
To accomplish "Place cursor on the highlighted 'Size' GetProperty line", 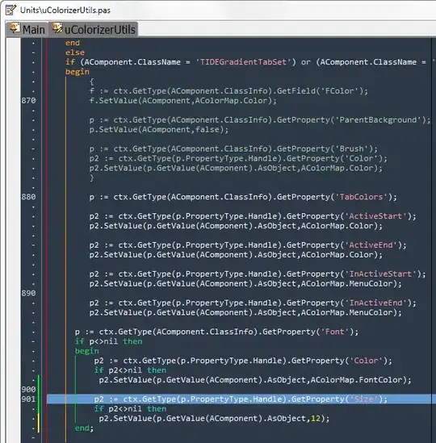I will click(241, 399).
